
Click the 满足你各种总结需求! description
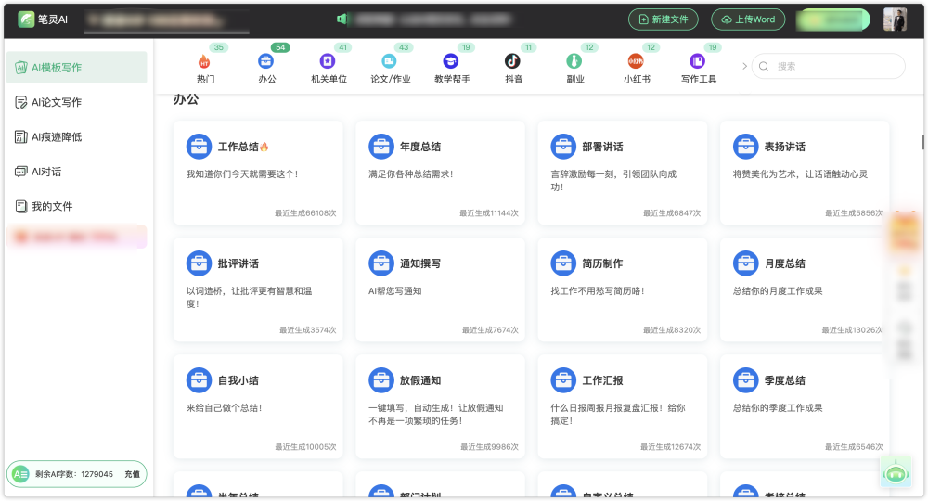pyautogui.click(x=411, y=173)
